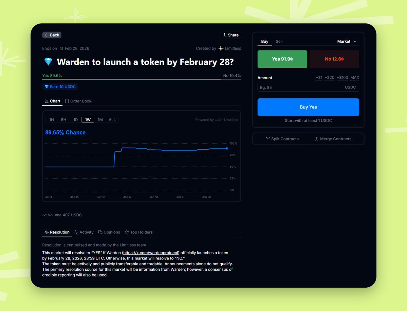Select the Yes 91.9¢ outcome

tap(282, 59)
